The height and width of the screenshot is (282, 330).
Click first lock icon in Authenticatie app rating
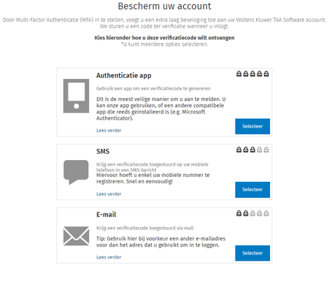[239, 74]
